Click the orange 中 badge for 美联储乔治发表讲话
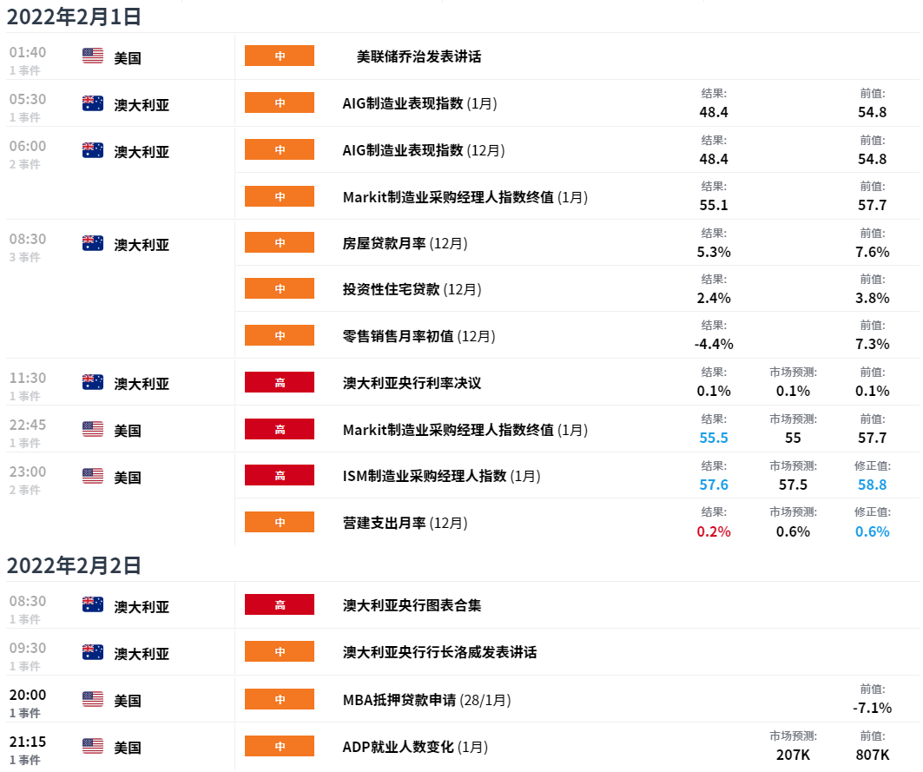923x772 pixels. [280, 56]
